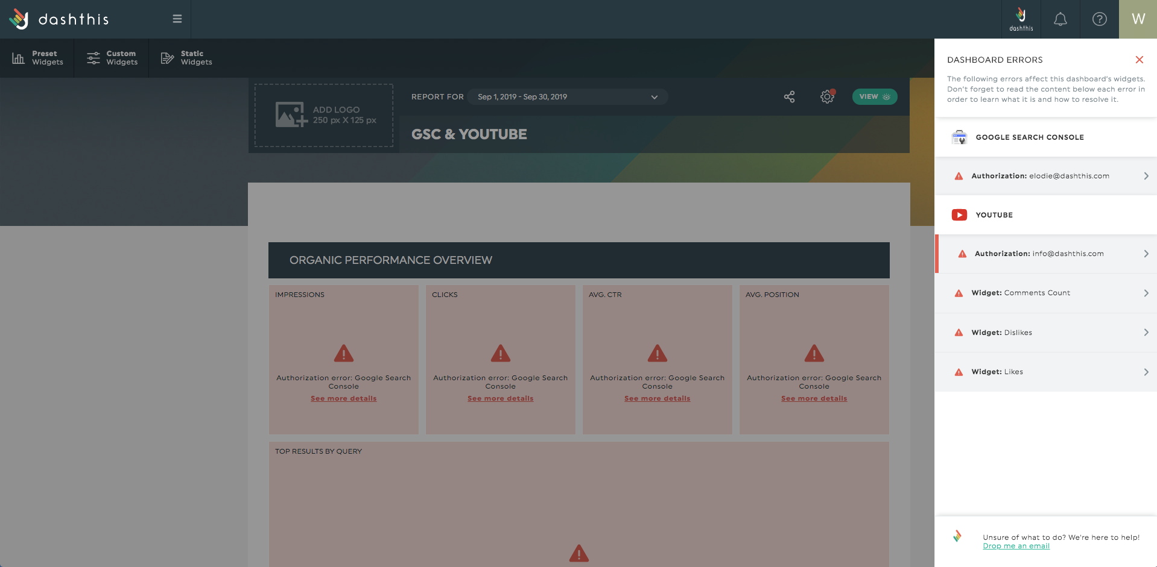Screen dimensions: 1157x567
Task: Click the Avg. CTR widget error icon
Action: (658, 353)
